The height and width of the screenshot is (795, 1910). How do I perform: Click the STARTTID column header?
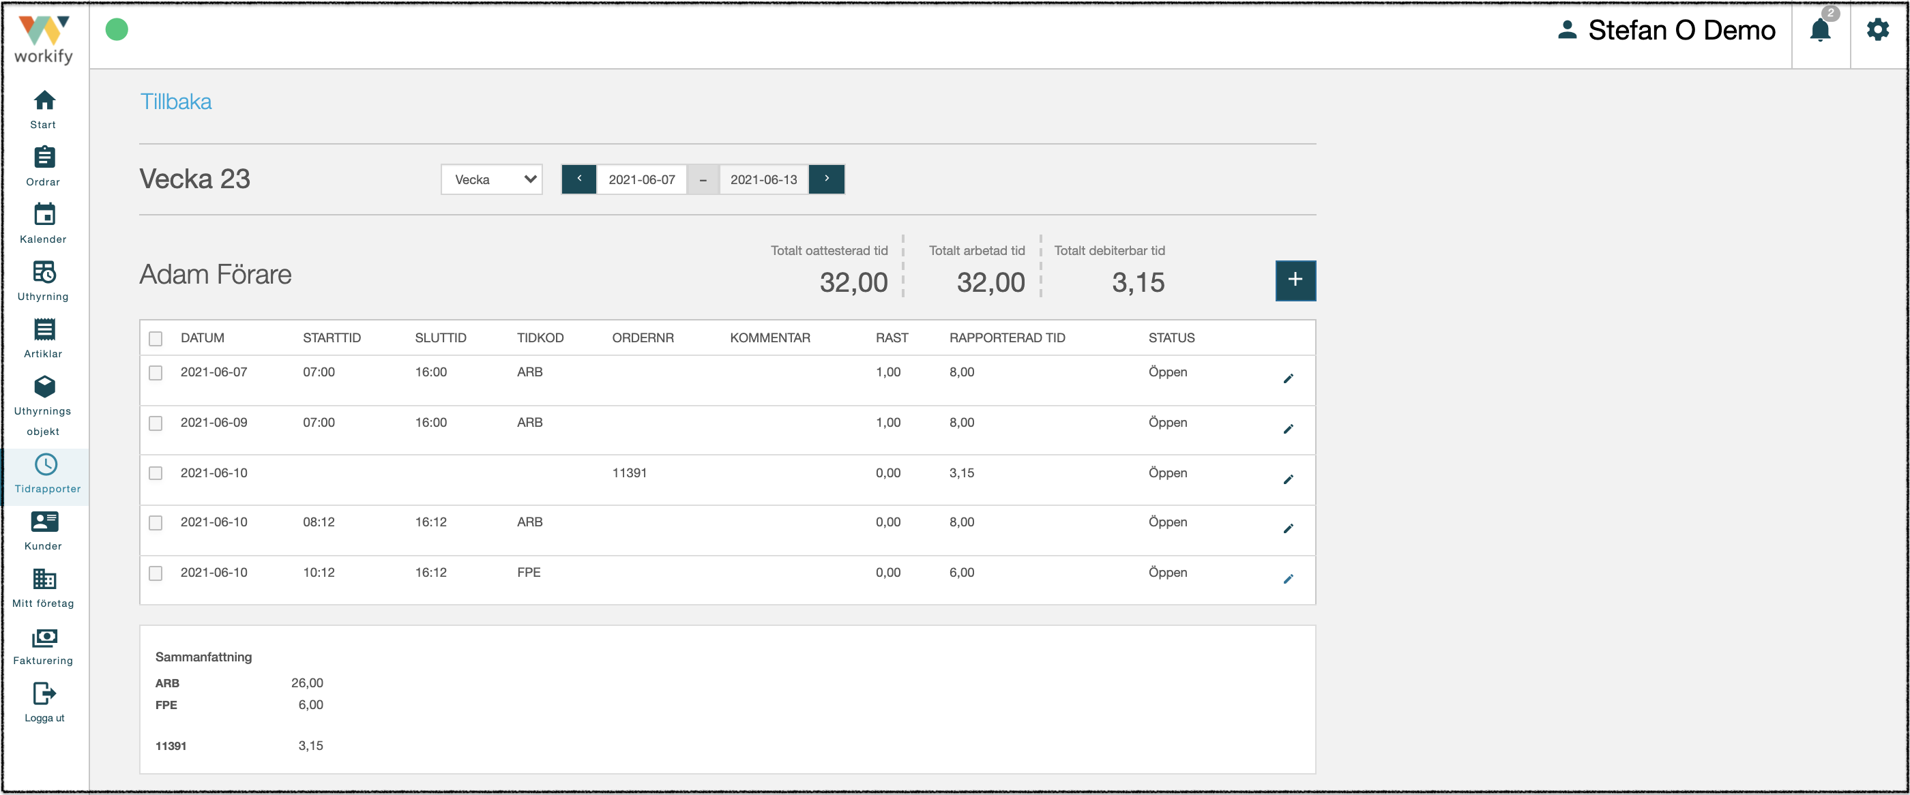pyautogui.click(x=332, y=338)
